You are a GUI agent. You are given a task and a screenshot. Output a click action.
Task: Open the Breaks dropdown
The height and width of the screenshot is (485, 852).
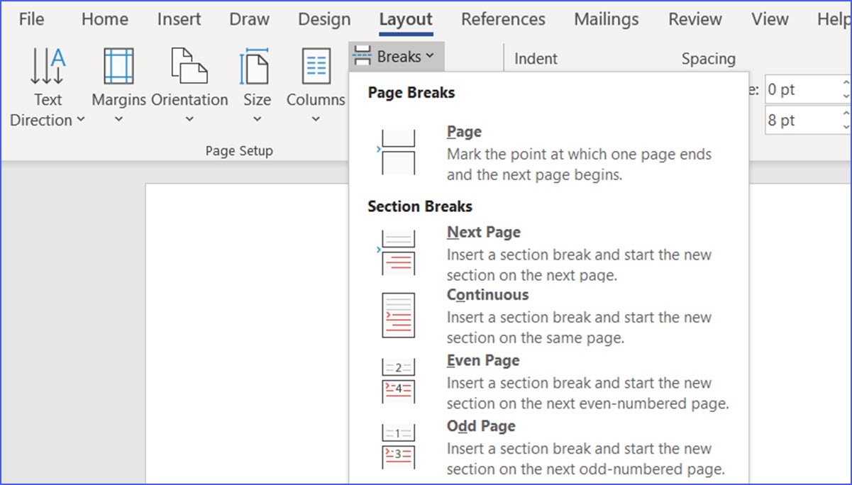395,55
